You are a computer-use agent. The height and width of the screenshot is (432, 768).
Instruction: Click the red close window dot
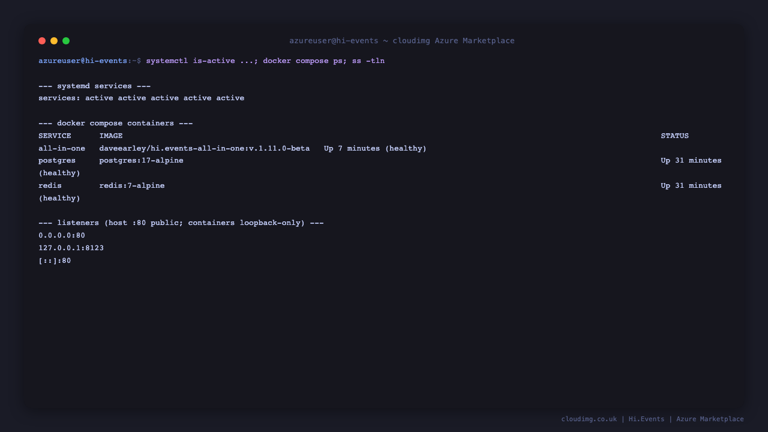coord(42,41)
